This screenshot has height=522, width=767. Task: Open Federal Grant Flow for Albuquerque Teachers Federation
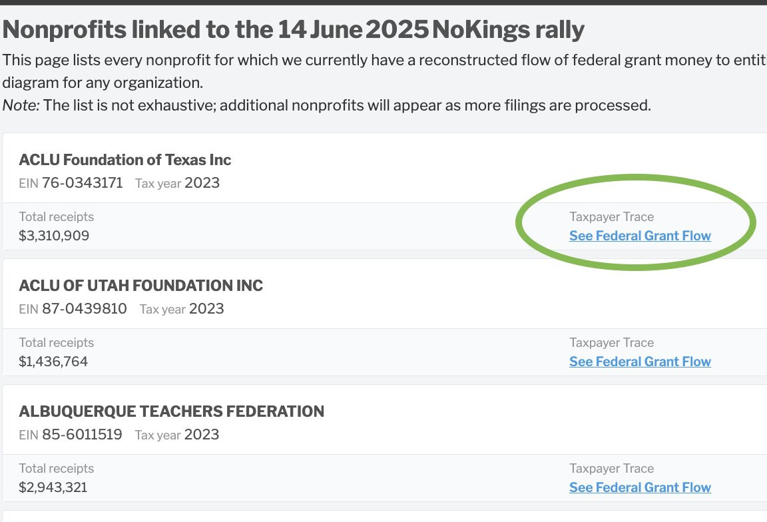(640, 487)
